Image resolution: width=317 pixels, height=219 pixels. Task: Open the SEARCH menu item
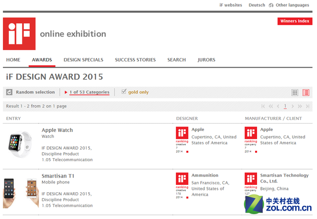click(176, 60)
